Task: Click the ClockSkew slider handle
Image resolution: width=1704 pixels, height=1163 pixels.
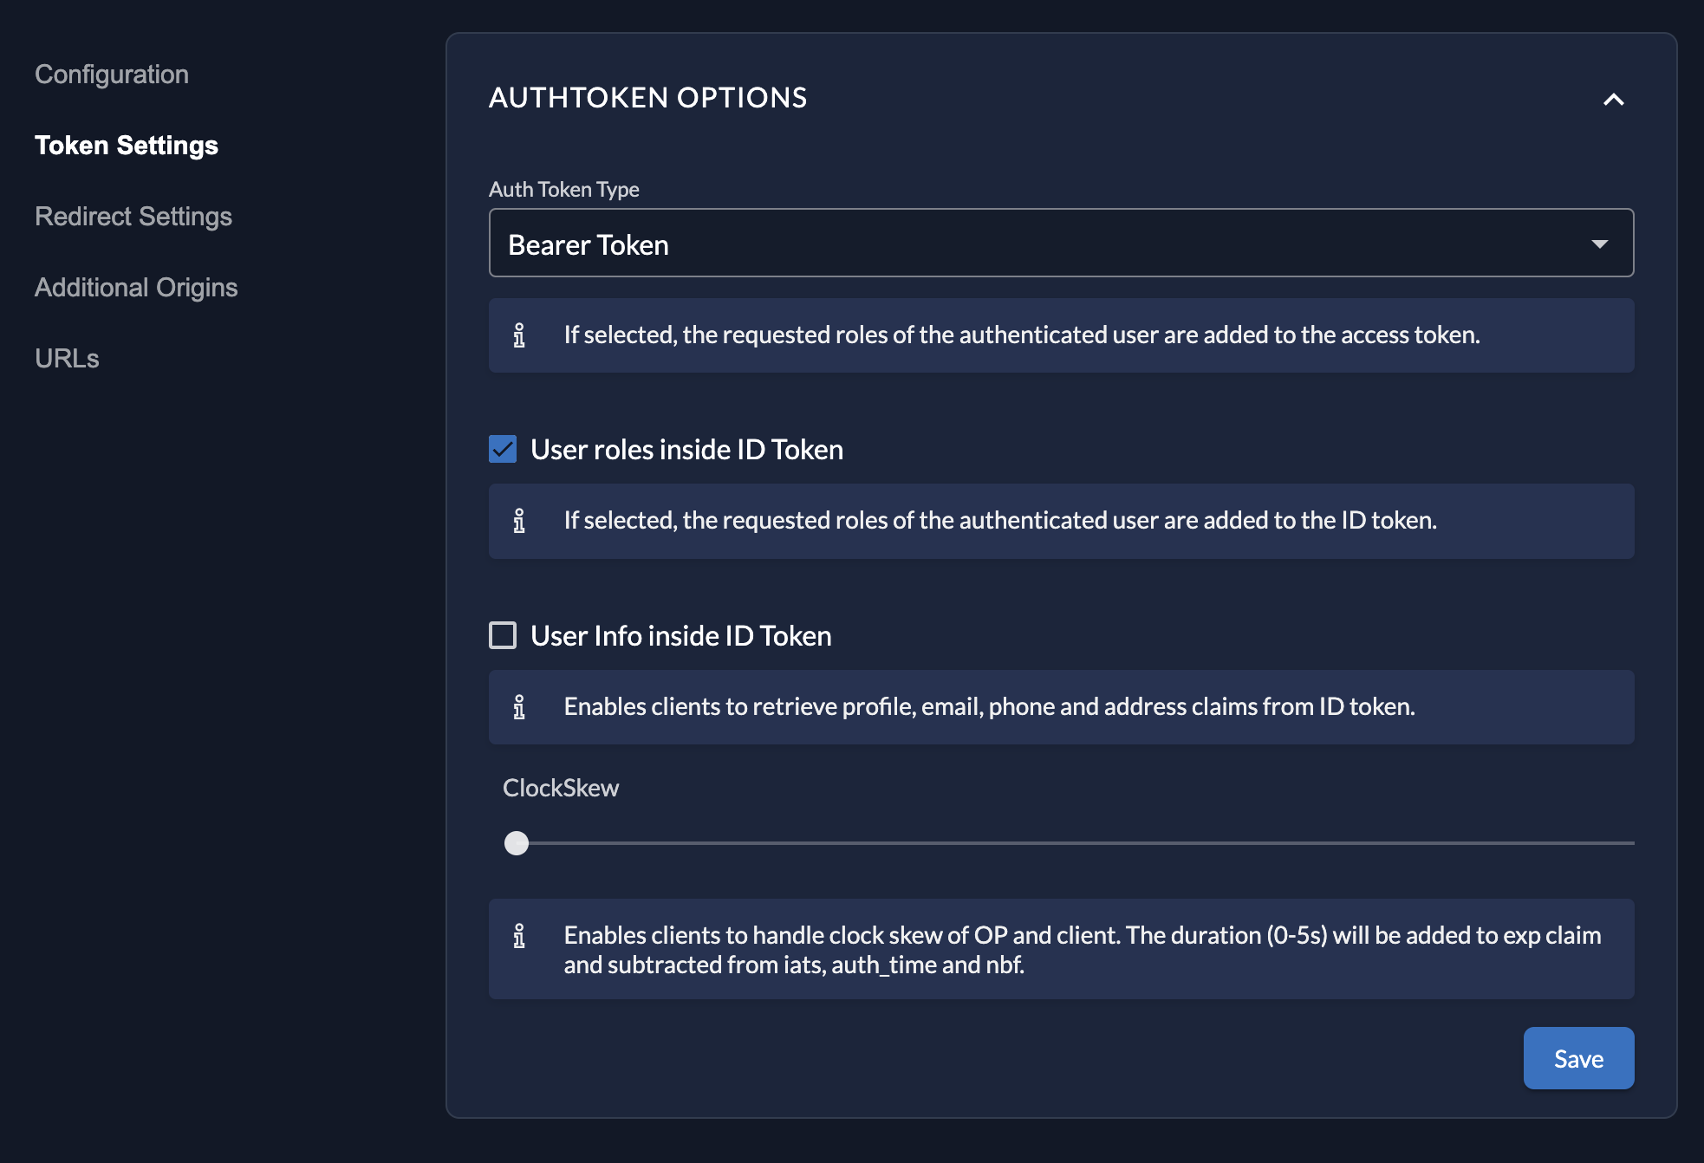Action: click(x=517, y=843)
